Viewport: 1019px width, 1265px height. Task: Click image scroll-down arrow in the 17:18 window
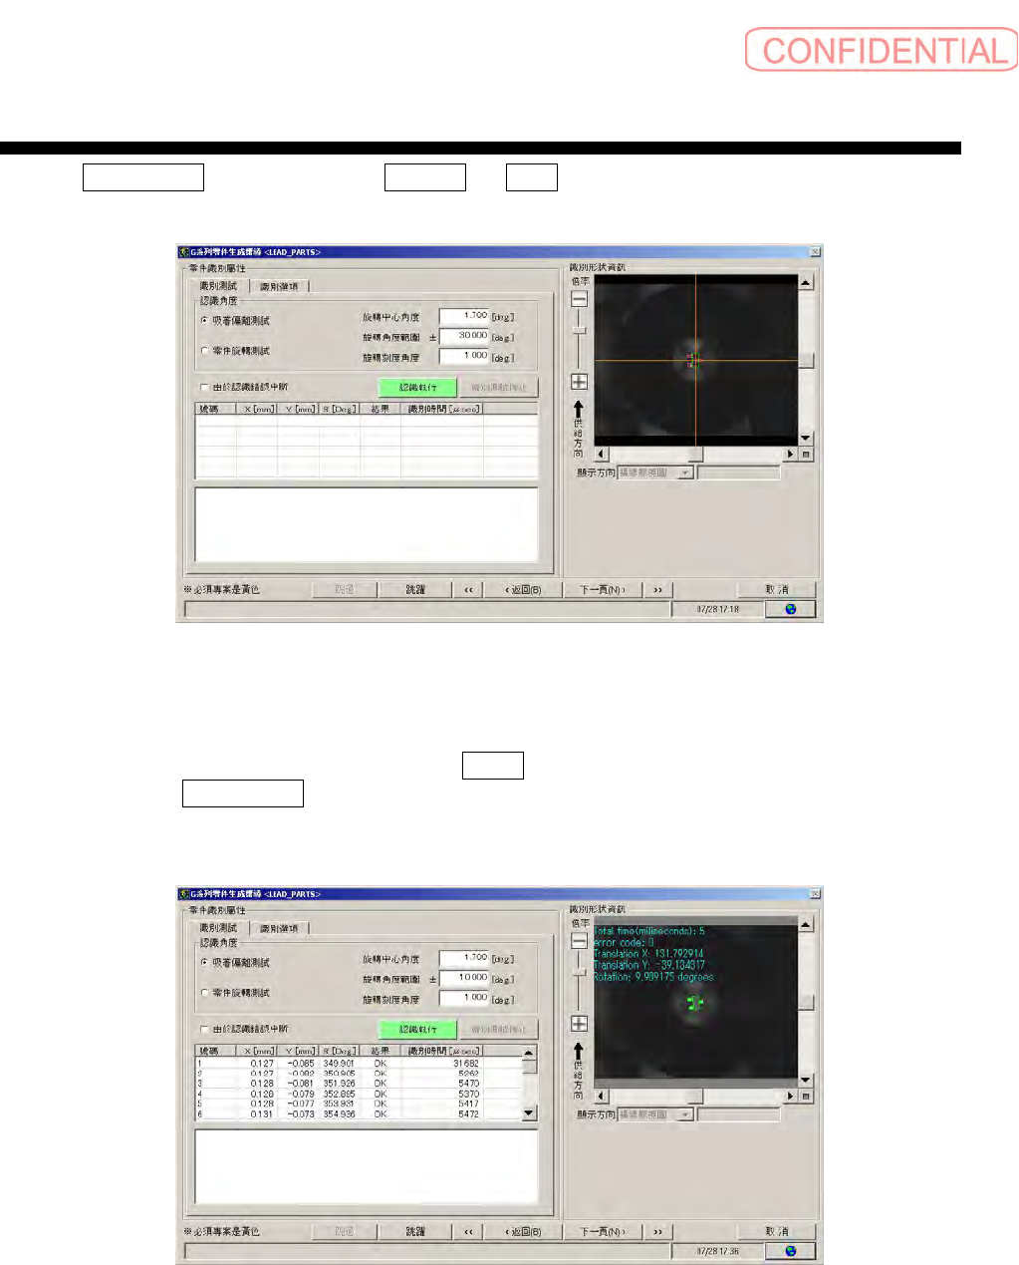(x=806, y=439)
